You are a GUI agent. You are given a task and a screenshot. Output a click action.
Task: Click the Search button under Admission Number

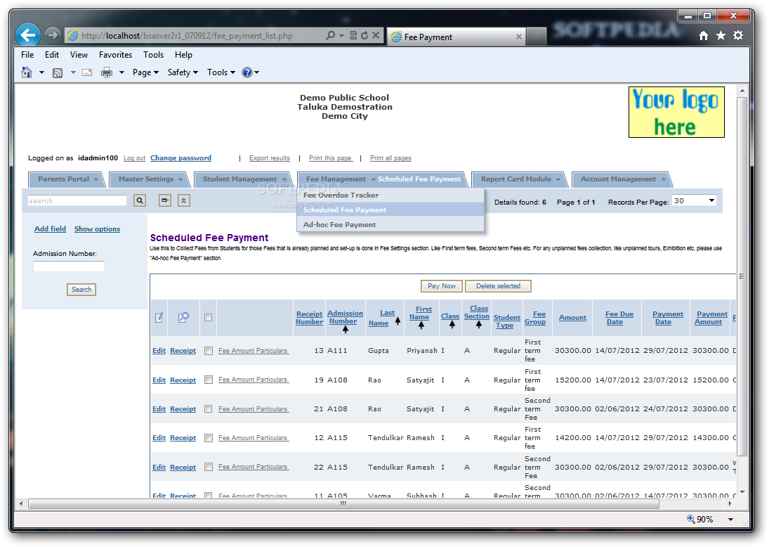point(81,290)
